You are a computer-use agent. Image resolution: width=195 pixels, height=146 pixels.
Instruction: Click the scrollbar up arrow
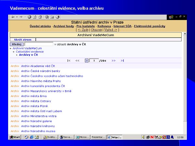pos(185,34)
